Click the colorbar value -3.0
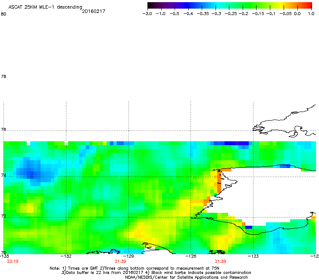Image resolution: width=319 pixels, height=280 pixels. (x=147, y=14)
